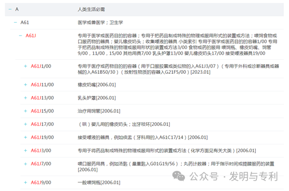Viewport: 289px width, 191px height.
Task: Click the A61J1/00 description with [2023.01]
Action: 178,69
